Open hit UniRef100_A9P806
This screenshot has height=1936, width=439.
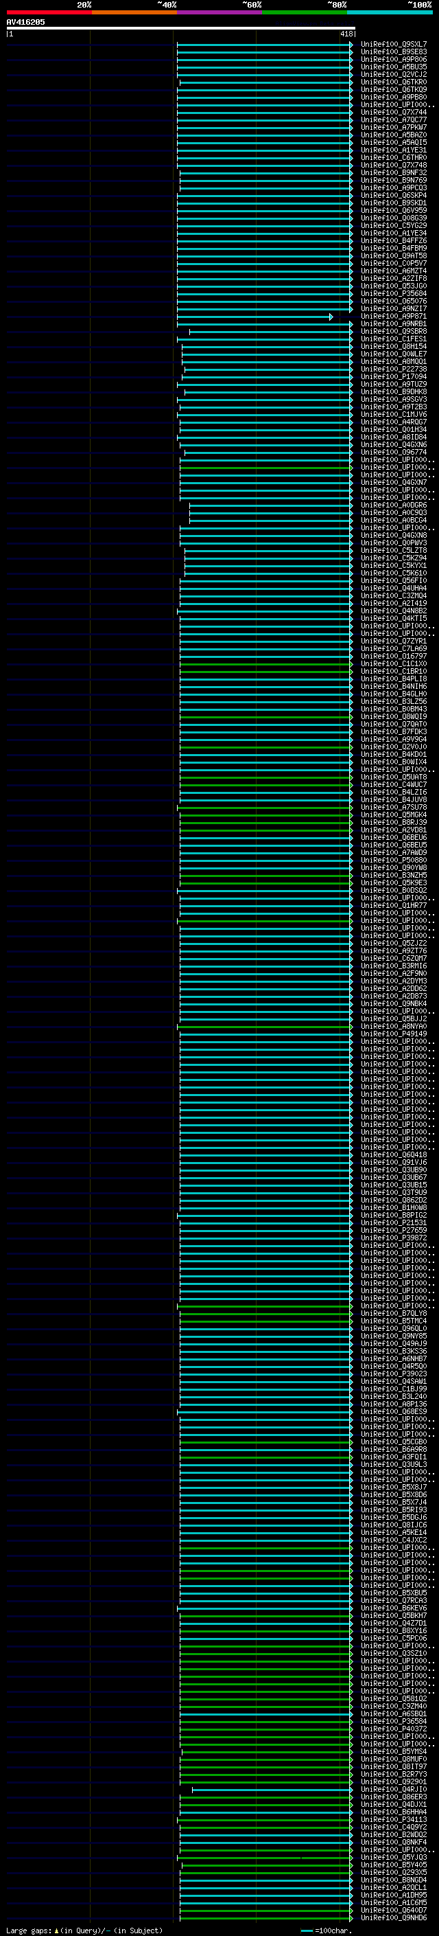[x=393, y=59]
